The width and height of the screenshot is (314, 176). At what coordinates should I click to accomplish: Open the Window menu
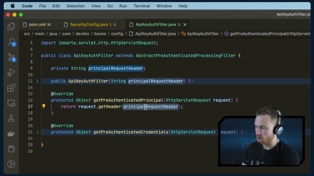click(x=164, y=6)
